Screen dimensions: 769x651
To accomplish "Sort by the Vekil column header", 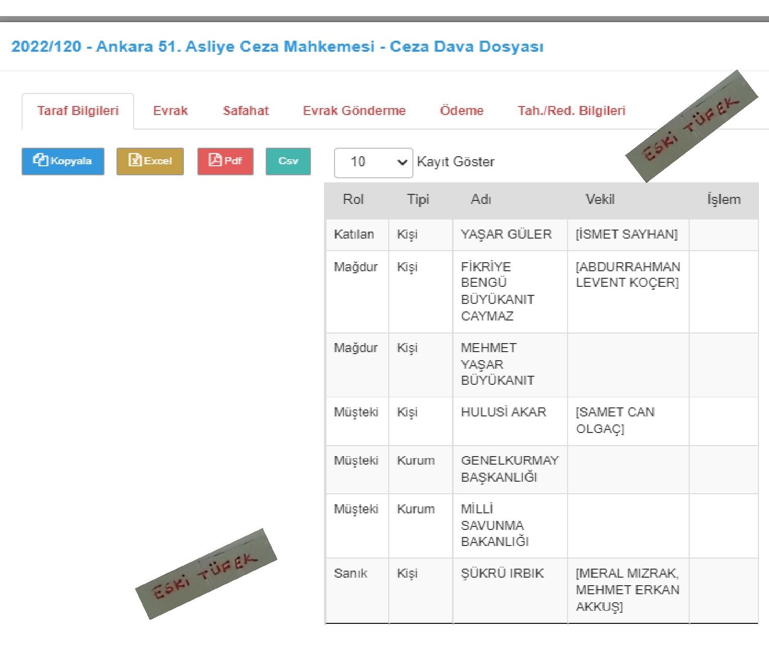I will coord(600,199).
